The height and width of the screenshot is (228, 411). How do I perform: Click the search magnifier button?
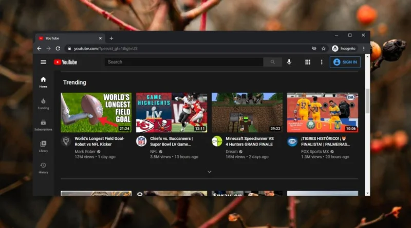point(273,62)
